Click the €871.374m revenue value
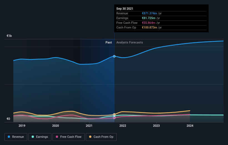Screen dimensions: 228x145 point(149,13)
